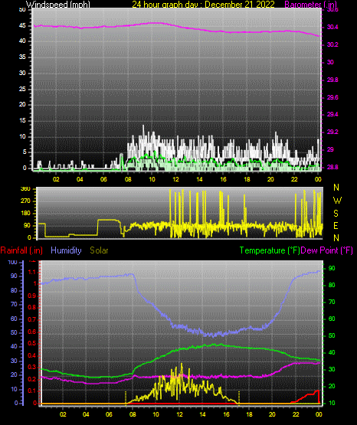Click '45' on the windspeed axis
Image resolution: width=357 pixels, height=425 pixels.
click(22, 26)
